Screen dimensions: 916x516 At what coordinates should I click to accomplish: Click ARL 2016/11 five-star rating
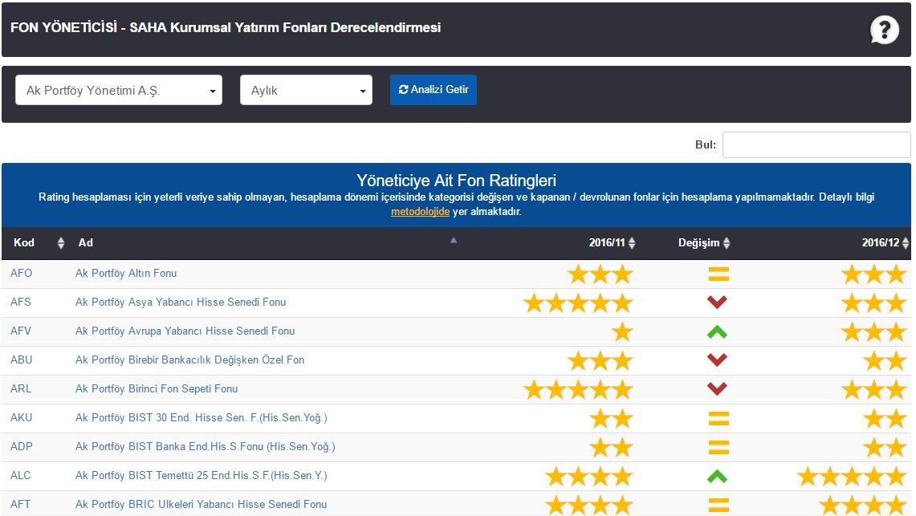pyautogui.click(x=578, y=389)
